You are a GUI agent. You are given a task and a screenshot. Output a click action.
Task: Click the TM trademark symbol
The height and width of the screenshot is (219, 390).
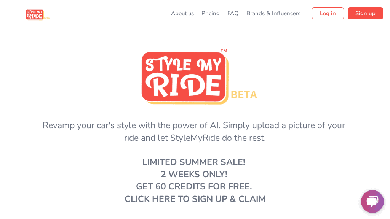click(224, 50)
